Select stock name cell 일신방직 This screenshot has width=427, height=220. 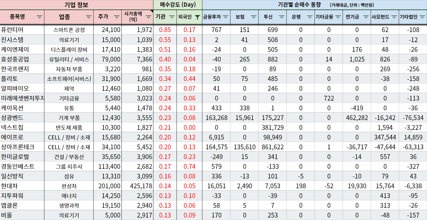[x=22, y=176]
